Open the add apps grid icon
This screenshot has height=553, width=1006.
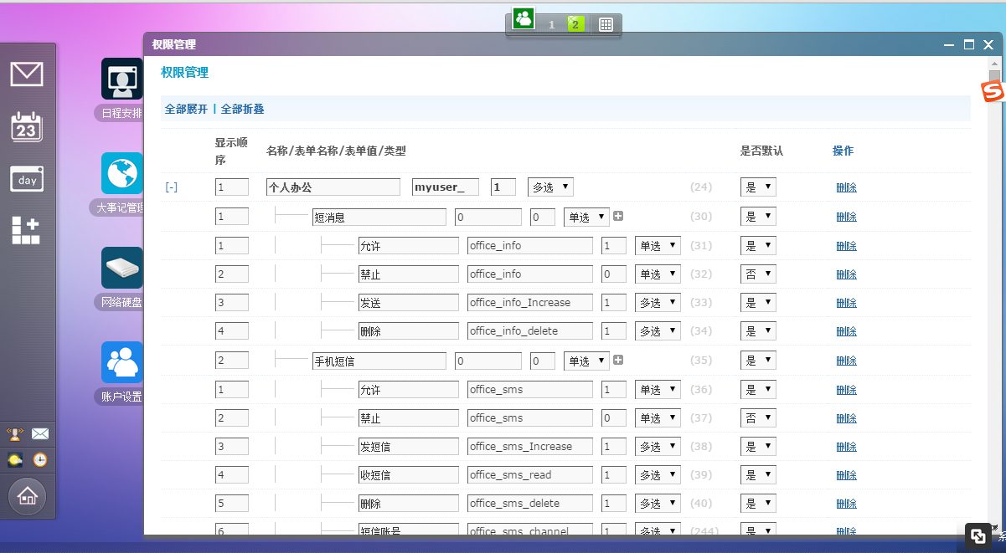pyautogui.click(x=26, y=230)
